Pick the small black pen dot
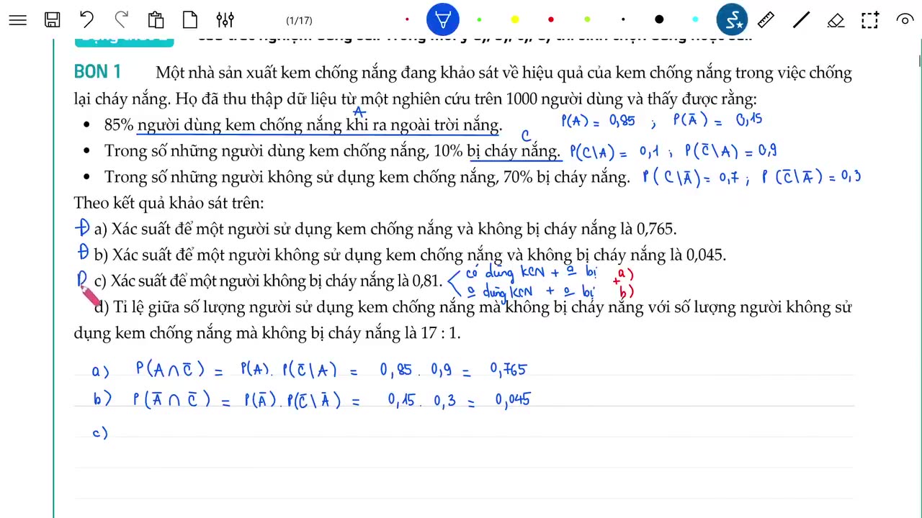 pyautogui.click(x=623, y=20)
